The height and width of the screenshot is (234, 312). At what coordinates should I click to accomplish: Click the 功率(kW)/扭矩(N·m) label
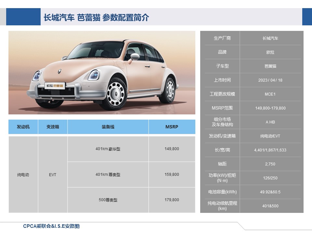pos(222,178)
